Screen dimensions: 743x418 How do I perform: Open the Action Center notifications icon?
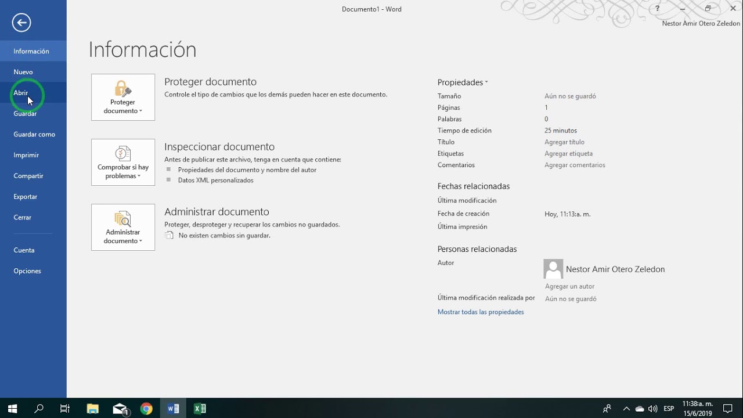[x=728, y=409]
